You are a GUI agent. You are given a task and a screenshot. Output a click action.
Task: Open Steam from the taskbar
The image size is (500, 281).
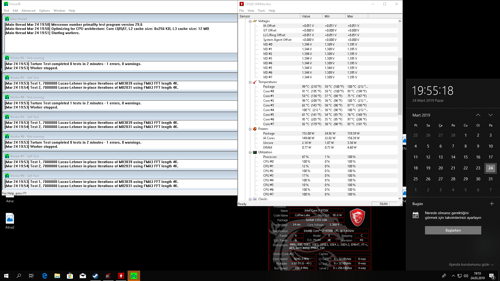95,276
